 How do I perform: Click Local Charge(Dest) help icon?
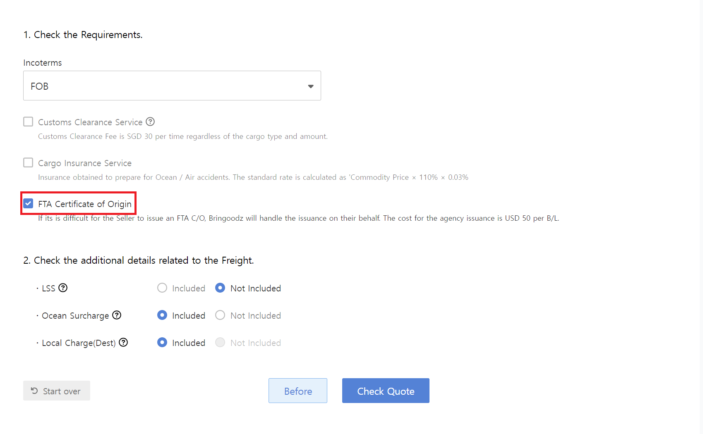tap(123, 343)
